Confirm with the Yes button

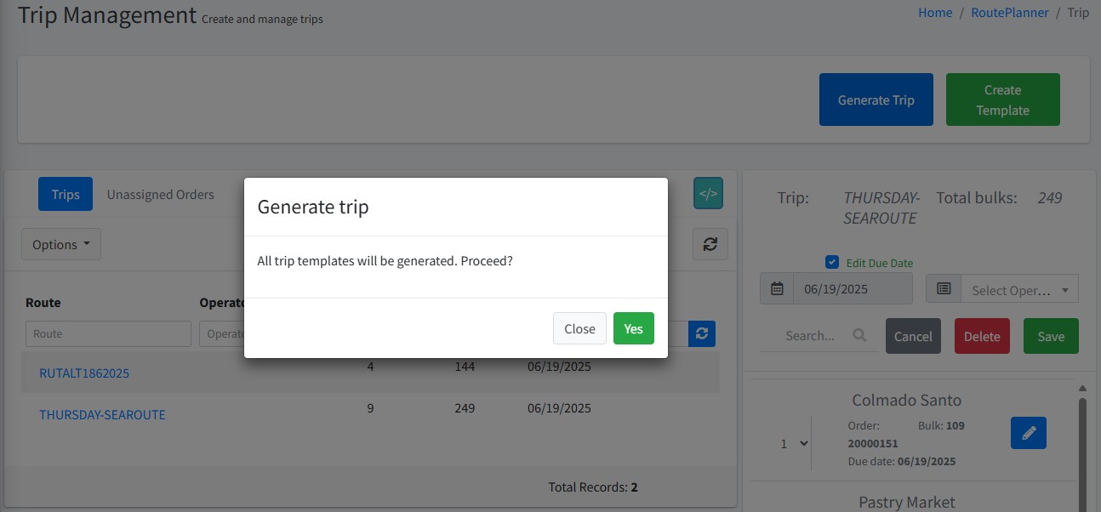tap(633, 329)
